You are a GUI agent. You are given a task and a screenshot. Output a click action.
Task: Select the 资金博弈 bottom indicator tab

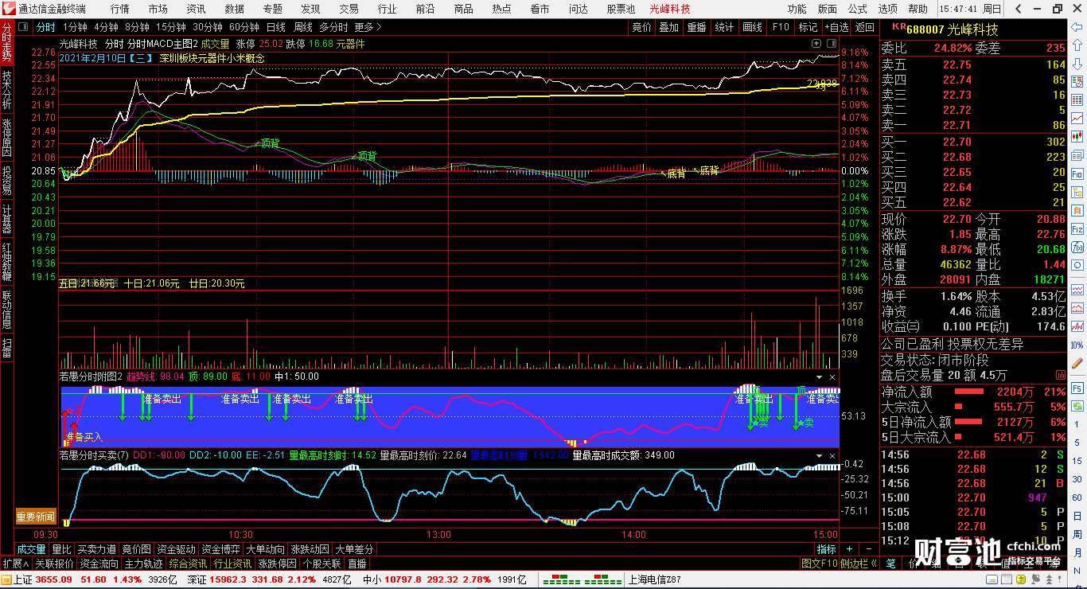click(220, 549)
